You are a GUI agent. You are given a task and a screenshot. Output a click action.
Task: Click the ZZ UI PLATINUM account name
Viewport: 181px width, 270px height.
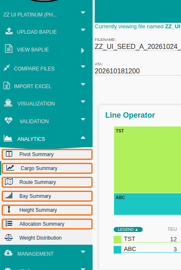point(30,15)
